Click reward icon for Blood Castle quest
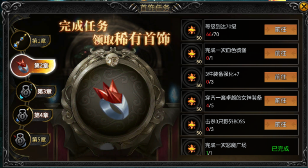 coord(192,54)
